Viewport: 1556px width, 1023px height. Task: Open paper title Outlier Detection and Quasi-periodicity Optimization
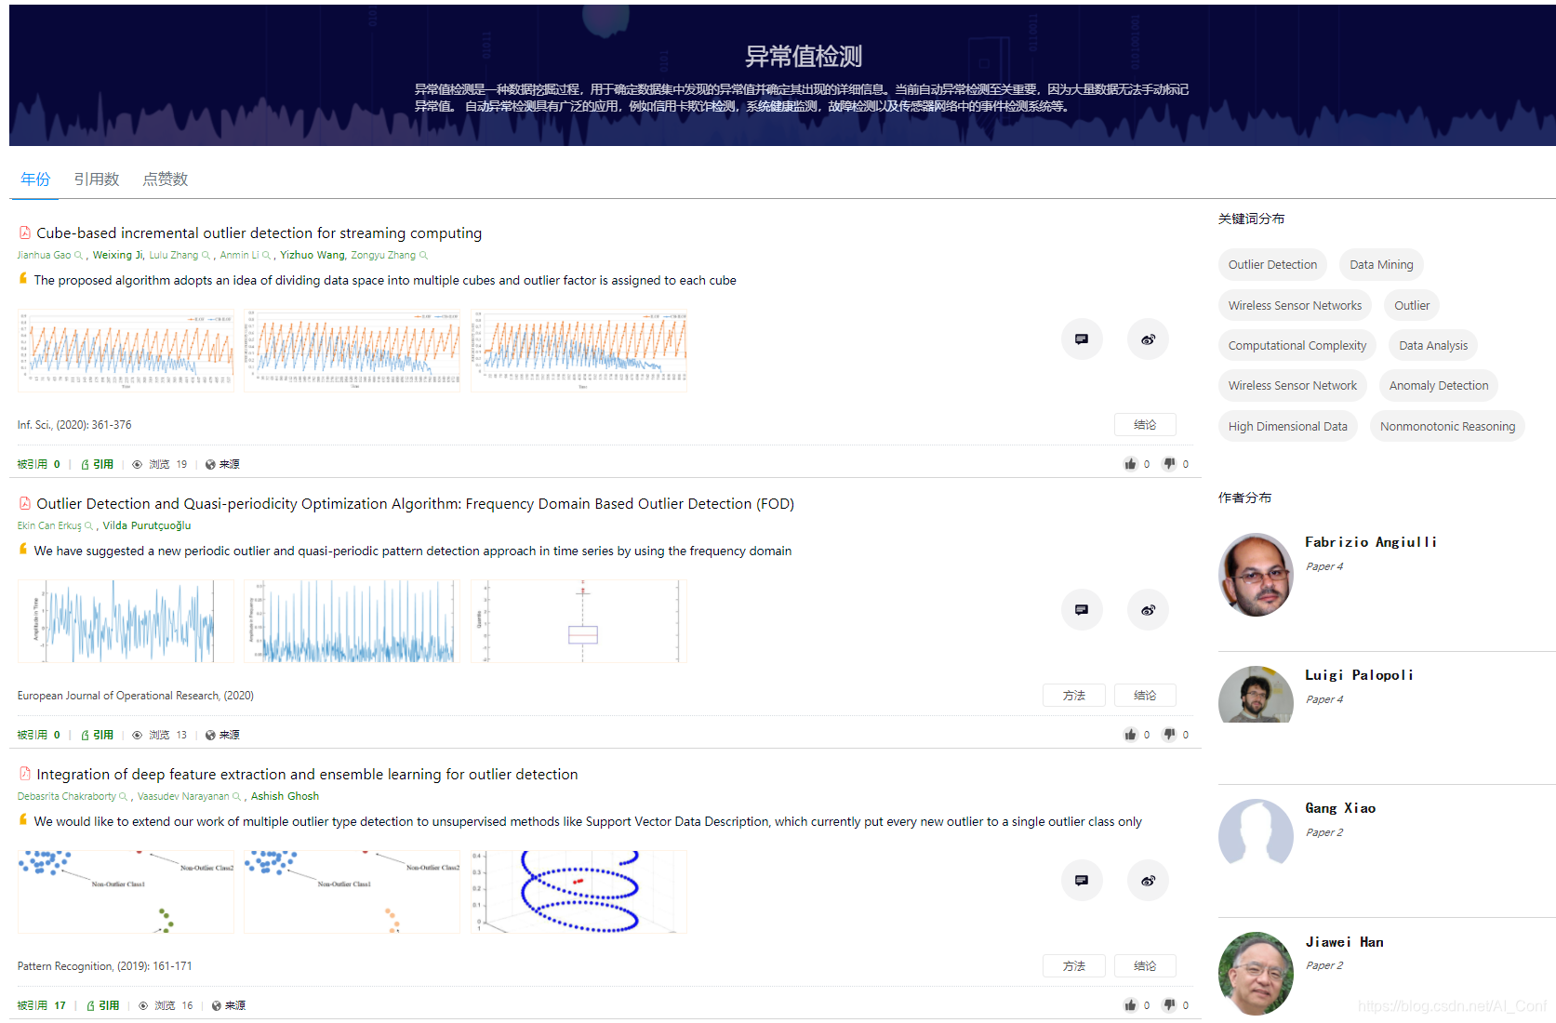[415, 504]
